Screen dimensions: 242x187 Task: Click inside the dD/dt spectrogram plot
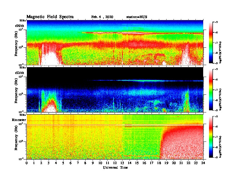pos(115,90)
